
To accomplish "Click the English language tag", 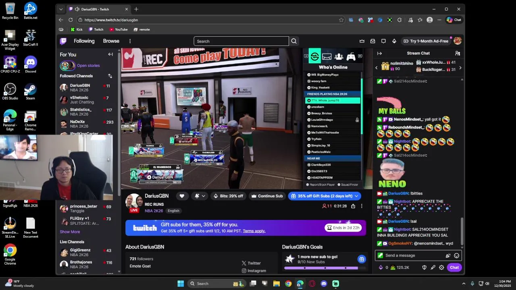I will 173,211.
